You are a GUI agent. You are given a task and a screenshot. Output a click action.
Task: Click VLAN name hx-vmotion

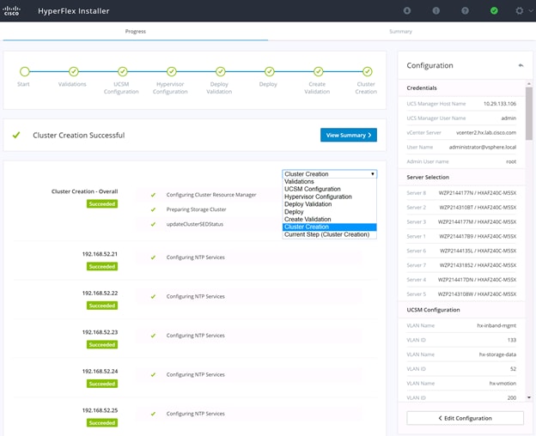502,384
